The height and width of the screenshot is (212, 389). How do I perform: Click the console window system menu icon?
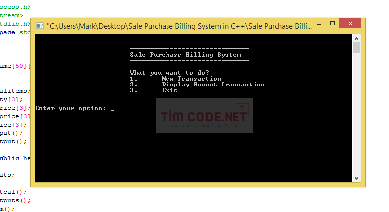[40, 26]
